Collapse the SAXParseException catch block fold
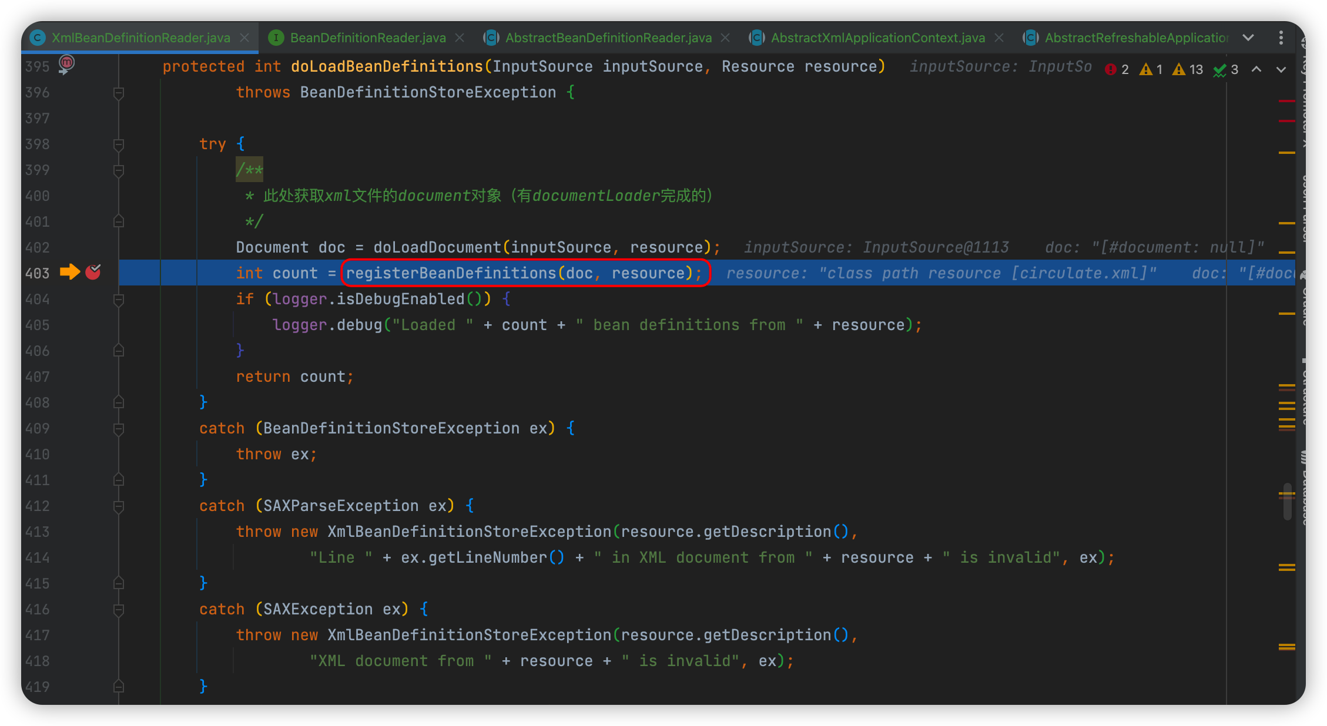Viewport: 1327px width, 726px height. 119,506
